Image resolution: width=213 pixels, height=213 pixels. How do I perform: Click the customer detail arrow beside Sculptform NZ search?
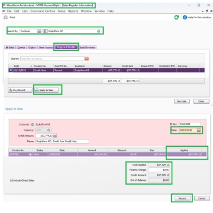(x=45, y=31)
